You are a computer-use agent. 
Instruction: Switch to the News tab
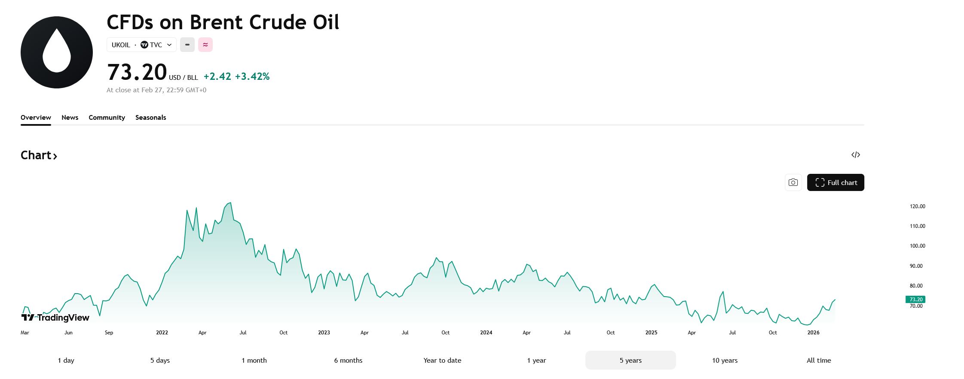point(70,118)
